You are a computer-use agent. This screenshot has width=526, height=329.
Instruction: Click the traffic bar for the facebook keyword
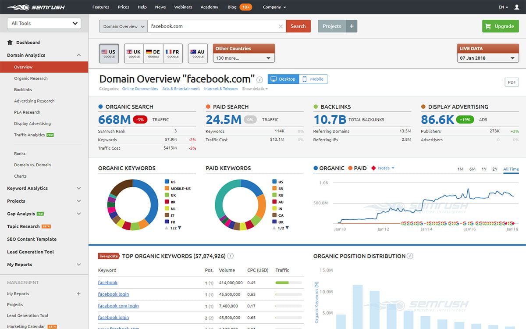pyautogui.click(x=288, y=283)
